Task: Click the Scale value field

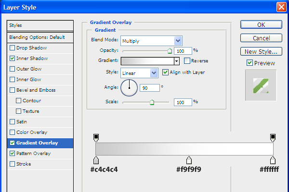Action: 183,102
